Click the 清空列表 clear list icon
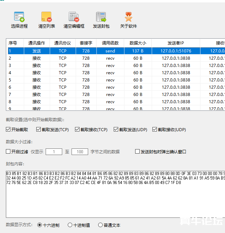This screenshot has height=233, width=225. tap(47, 17)
